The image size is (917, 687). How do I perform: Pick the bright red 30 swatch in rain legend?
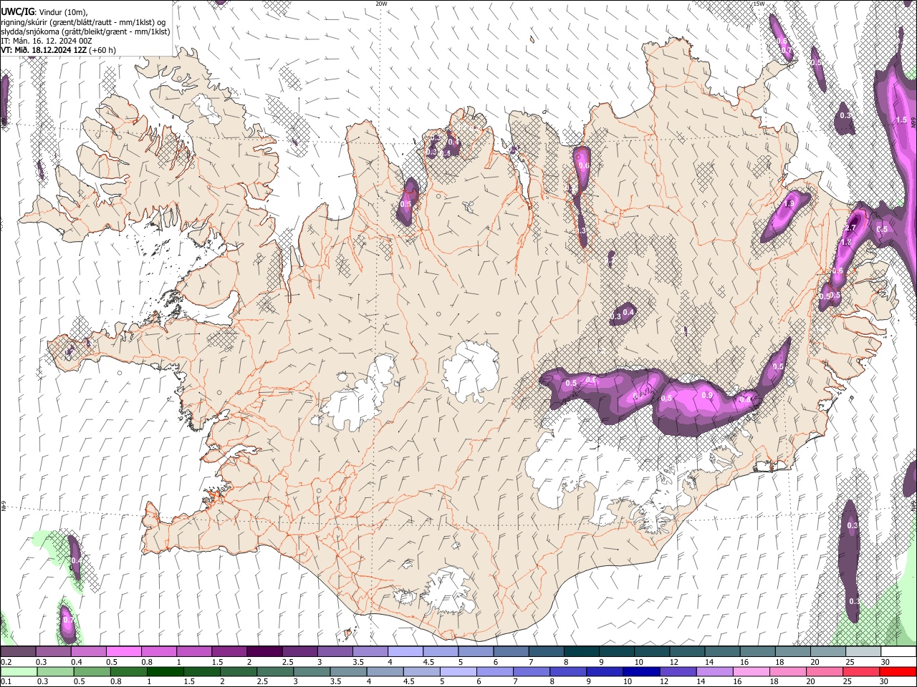coord(897,671)
